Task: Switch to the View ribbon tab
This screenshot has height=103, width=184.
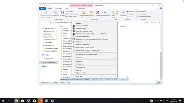Action: pos(66,8)
